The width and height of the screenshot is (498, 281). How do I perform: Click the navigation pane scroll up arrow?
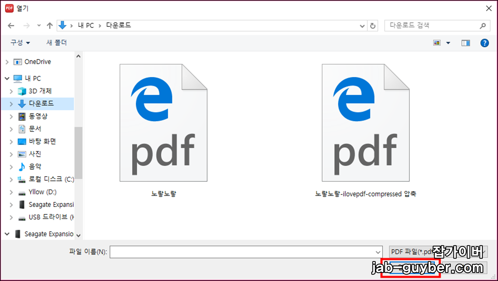pos(79,56)
